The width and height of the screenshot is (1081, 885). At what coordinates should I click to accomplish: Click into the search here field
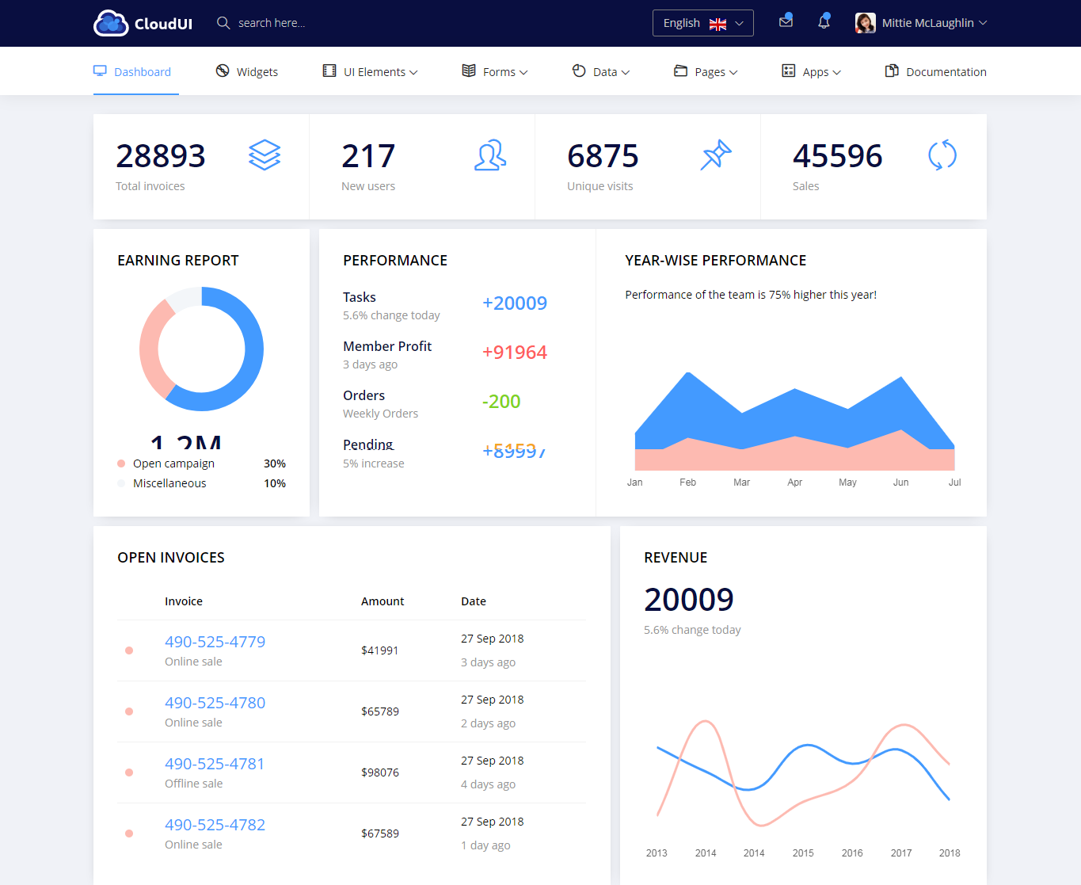pyautogui.click(x=272, y=23)
